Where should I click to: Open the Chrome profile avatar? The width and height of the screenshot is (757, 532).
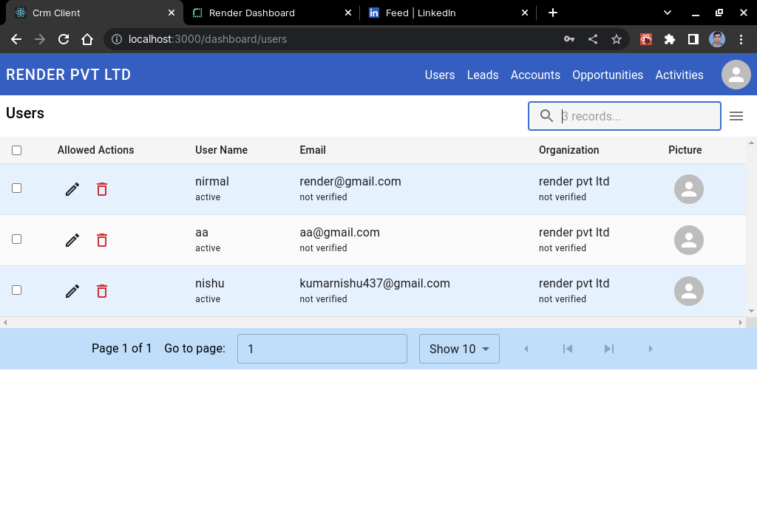(x=717, y=39)
